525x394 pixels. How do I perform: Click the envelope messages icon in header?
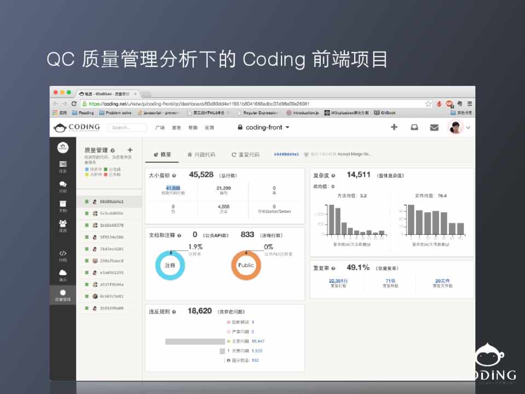pyautogui.click(x=434, y=128)
